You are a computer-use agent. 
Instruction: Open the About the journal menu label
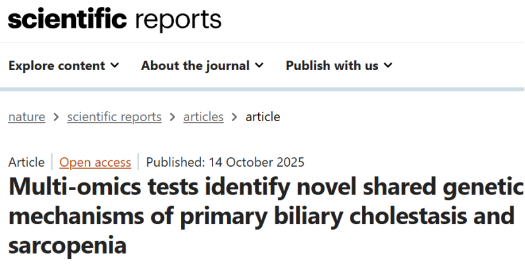(195, 66)
